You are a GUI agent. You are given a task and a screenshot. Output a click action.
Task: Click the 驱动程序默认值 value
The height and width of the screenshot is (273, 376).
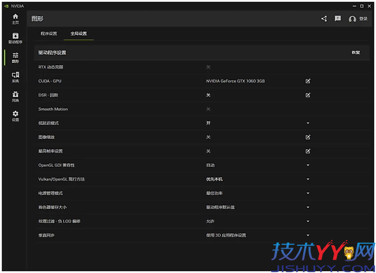pyautogui.click(x=221, y=207)
